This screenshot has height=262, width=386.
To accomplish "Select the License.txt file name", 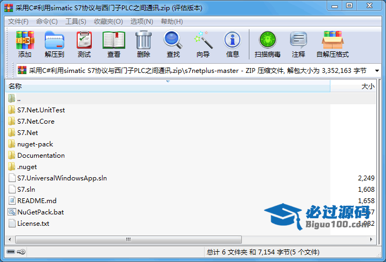I will click(33, 223).
